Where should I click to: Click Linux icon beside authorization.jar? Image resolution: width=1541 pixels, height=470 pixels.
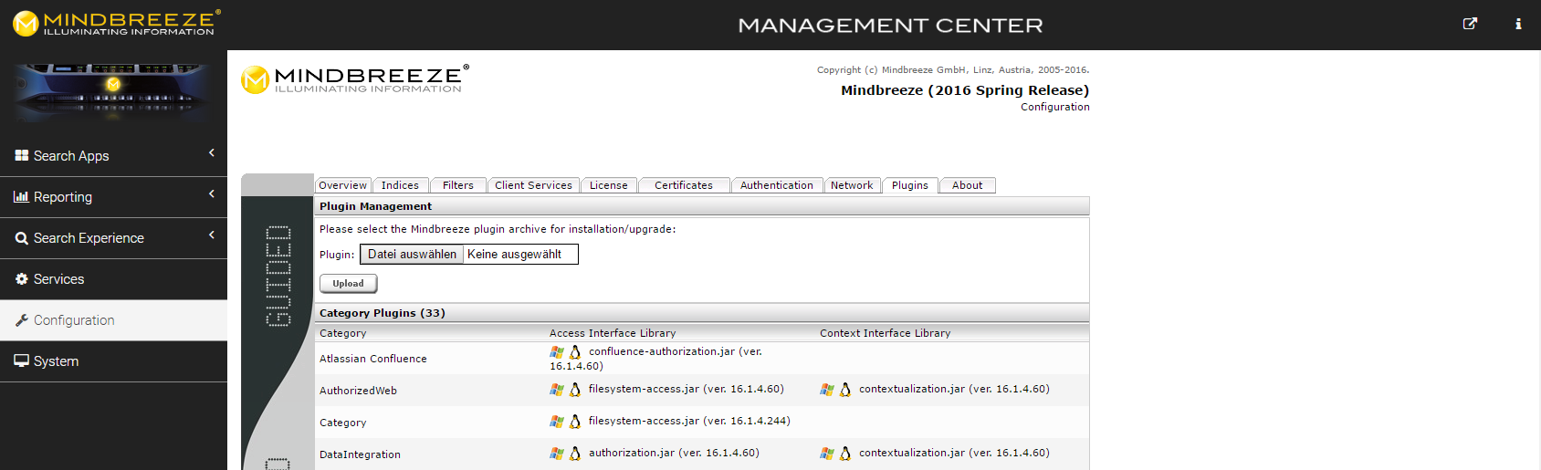pyautogui.click(x=575, y=453)
